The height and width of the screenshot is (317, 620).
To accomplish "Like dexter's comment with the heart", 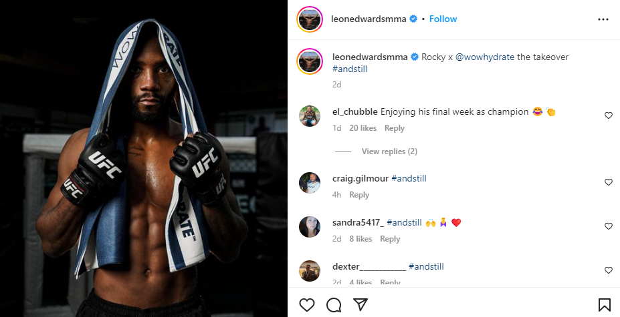I will [609, 270].
